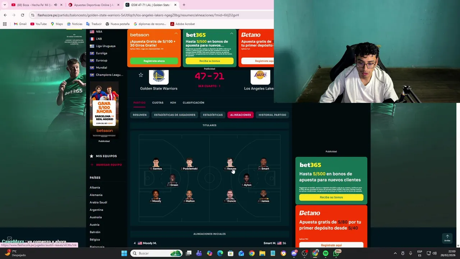Show hidden system tray icons
460x259 pixels.
click(395, 253)
